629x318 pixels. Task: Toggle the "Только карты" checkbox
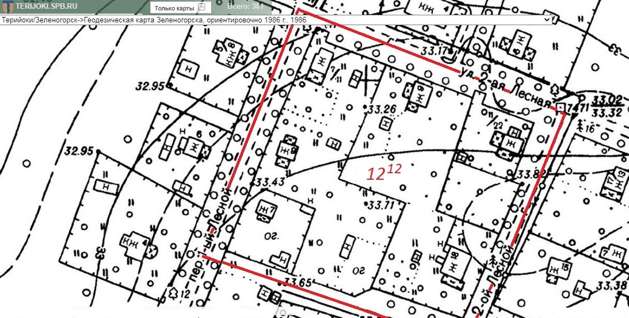pos(201,8)
